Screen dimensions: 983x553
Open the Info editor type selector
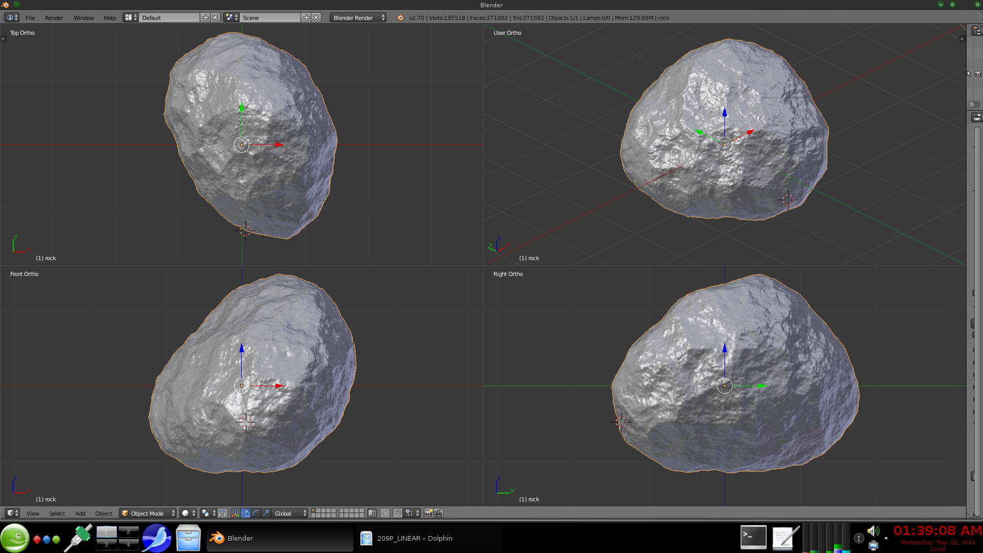tap(12, 17)
